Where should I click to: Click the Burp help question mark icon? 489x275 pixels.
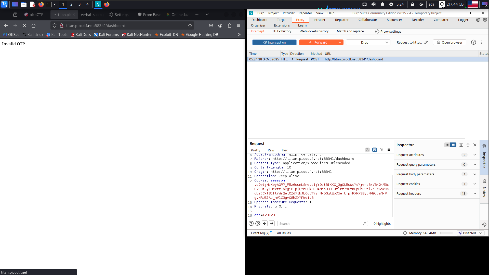pos(473,42)
